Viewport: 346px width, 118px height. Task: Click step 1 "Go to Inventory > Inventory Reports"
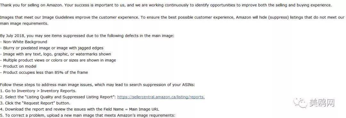point(38,91)
